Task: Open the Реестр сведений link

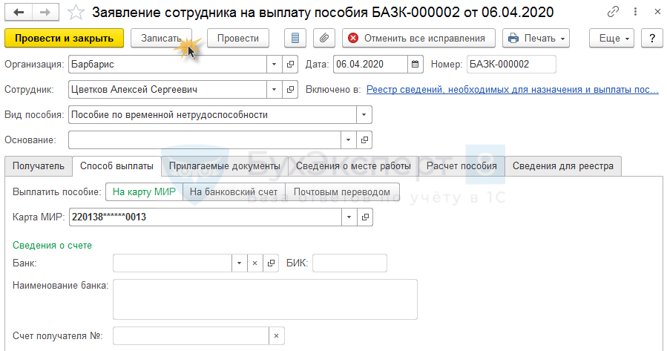Action: (x=512, y=90)
